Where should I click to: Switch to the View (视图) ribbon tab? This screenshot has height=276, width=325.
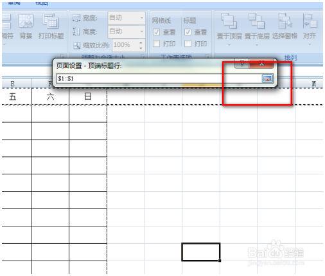42,3
